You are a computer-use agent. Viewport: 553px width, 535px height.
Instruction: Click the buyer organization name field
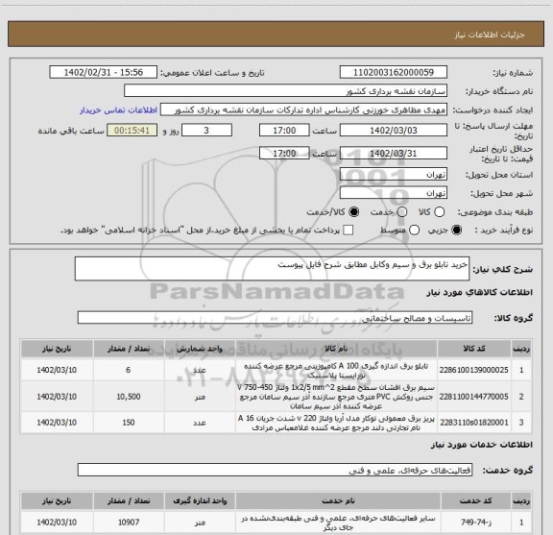(286, 91)
